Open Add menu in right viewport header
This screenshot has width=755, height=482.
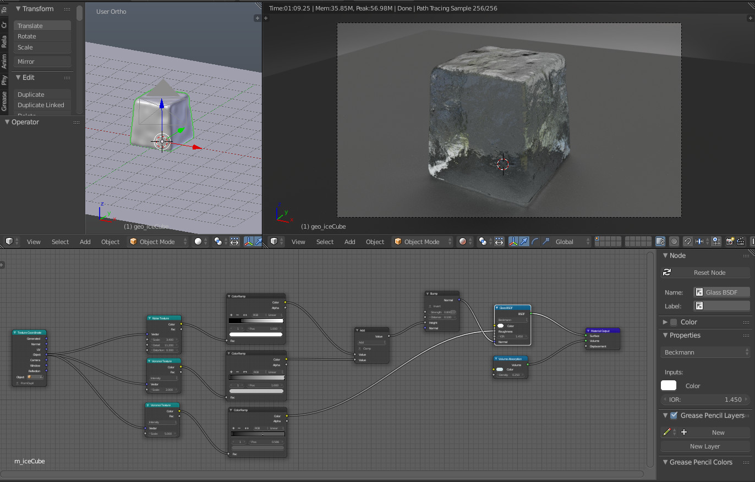tap(350, 242)
